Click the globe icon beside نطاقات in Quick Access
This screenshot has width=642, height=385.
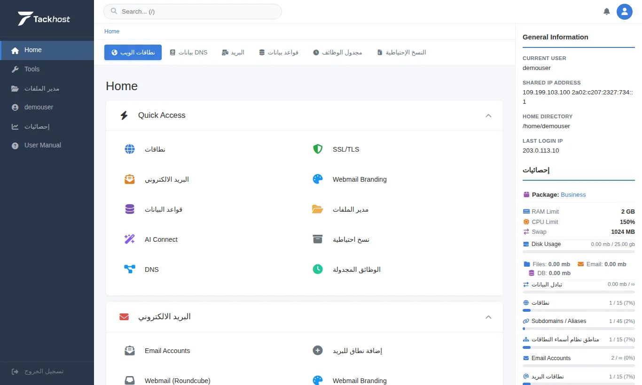click(x=130, y=149)
